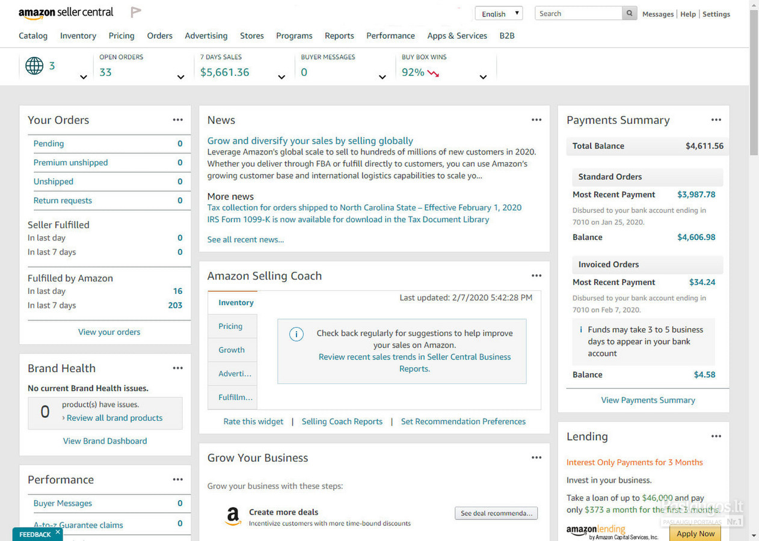The height and width of the screenshot is (541, 759).
Task: Open the Orders menu
Action: coord(160,35)
